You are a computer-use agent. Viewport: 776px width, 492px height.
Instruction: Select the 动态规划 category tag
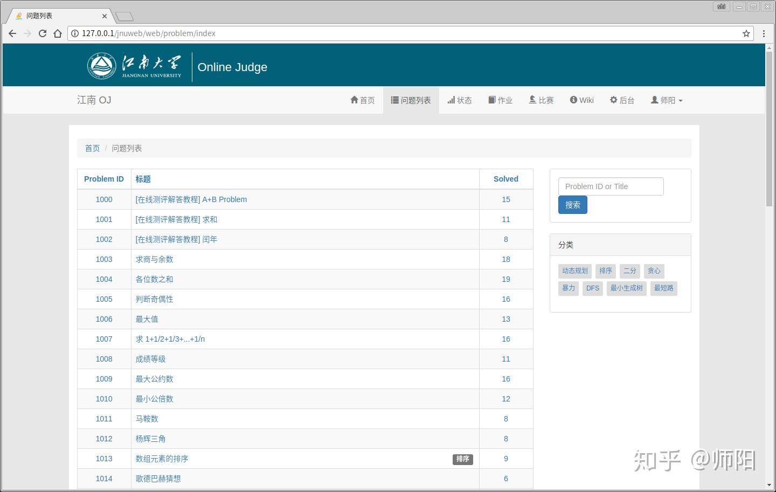click(575, 271)
